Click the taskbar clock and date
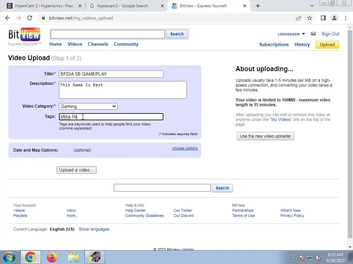 tap(335, 257)
